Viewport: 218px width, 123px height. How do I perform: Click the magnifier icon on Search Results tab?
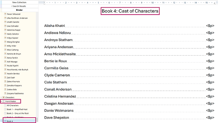[x=12, y=6]
